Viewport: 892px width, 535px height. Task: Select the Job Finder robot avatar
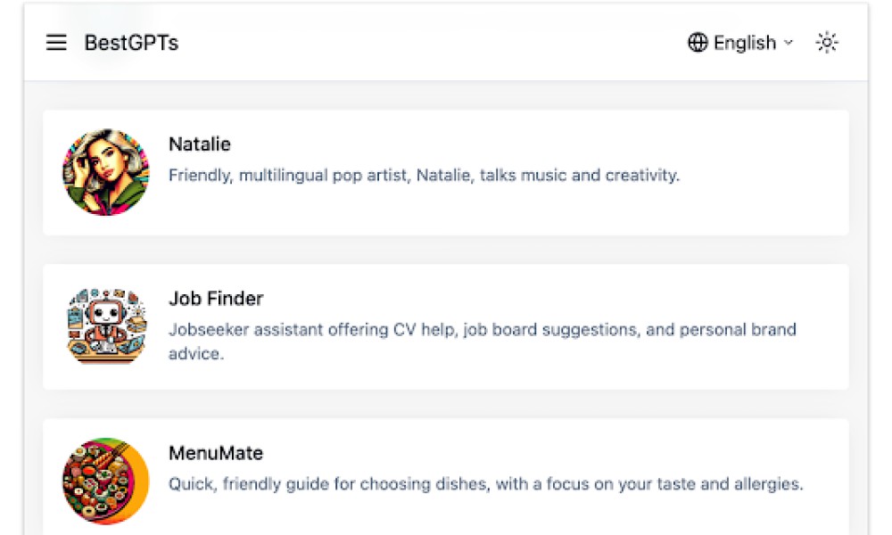coord(106,326)
